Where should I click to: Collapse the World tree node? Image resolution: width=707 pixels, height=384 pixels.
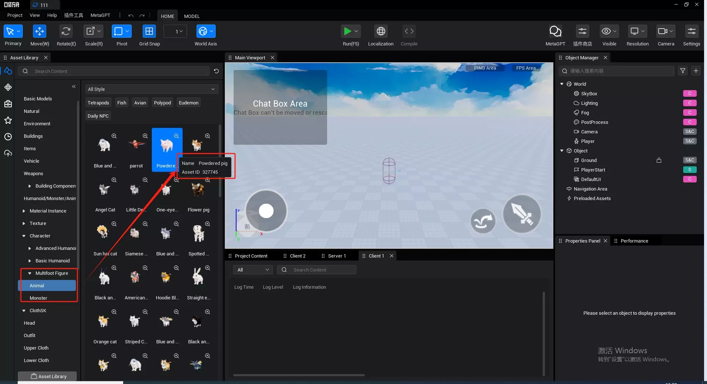point(562,84)
